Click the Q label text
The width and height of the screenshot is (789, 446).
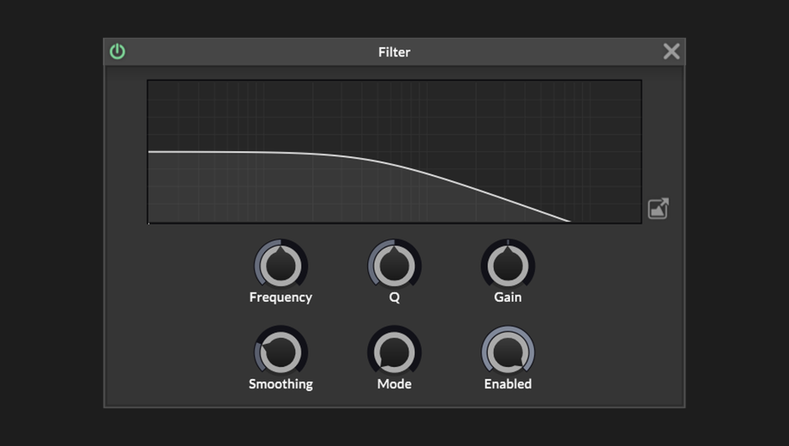pyautogui.click(x=394, y=298)
